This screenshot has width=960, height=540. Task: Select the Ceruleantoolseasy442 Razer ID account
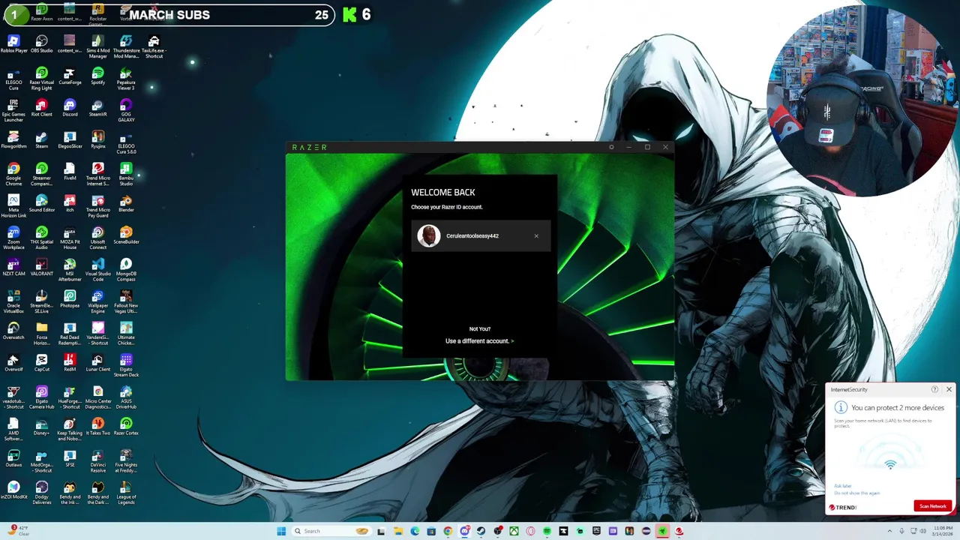click(481, 236)
